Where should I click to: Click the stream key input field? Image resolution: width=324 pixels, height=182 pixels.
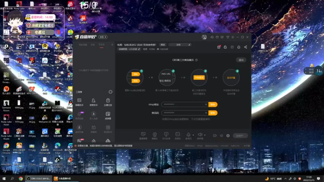185,113
